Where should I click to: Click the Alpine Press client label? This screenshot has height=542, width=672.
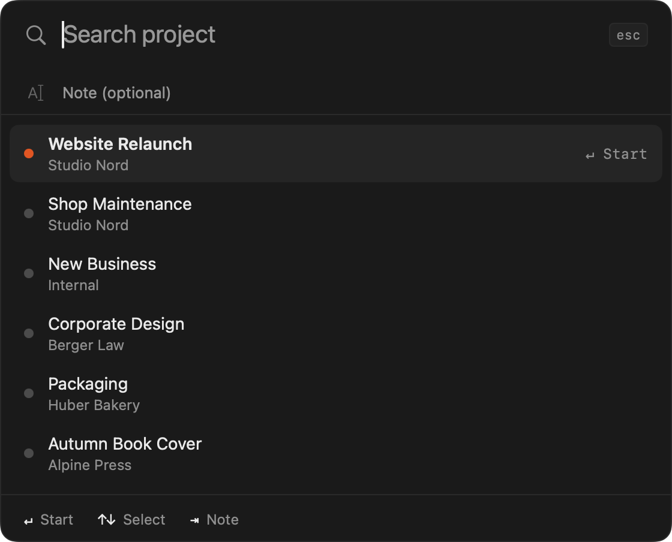tap(89, 465)
